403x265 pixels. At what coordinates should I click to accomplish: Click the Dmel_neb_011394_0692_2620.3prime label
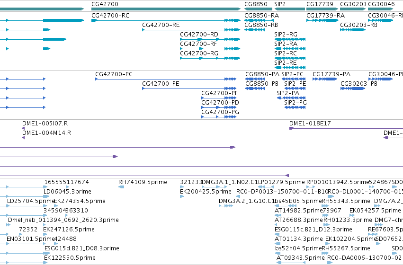(x=63, y=220)
